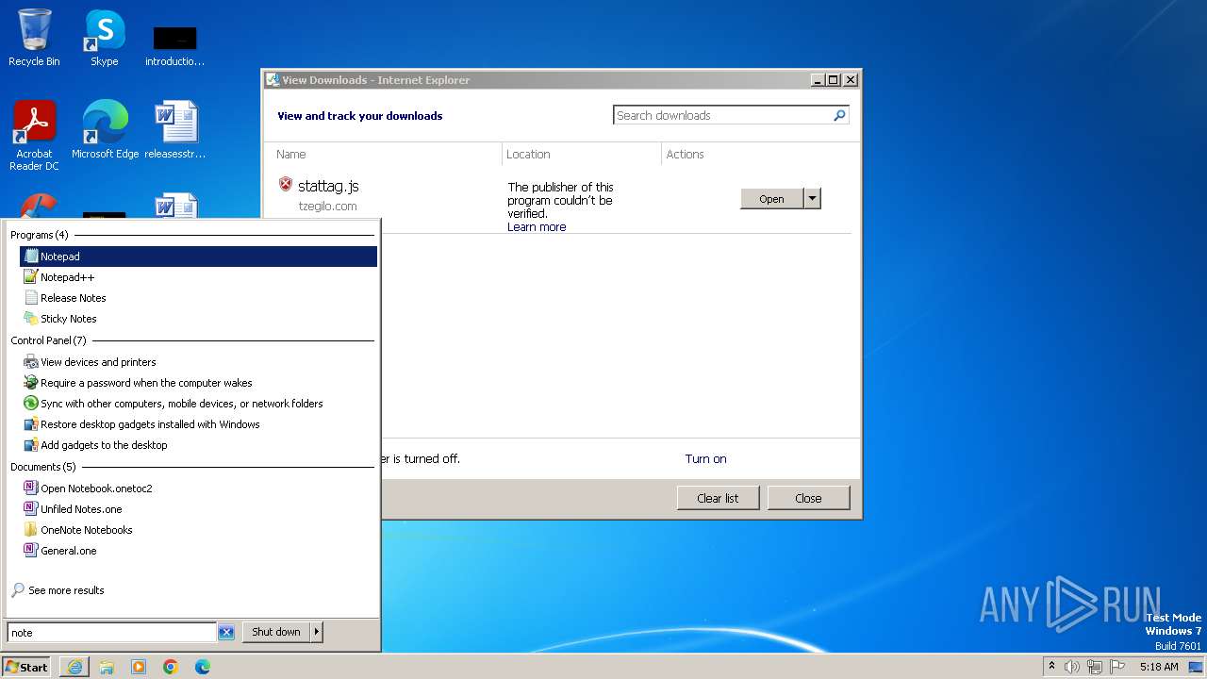This screenshot has width=1207, height=679.
Task: Click Turn on link for SmartScreen Filter
Action: (705, 459)
